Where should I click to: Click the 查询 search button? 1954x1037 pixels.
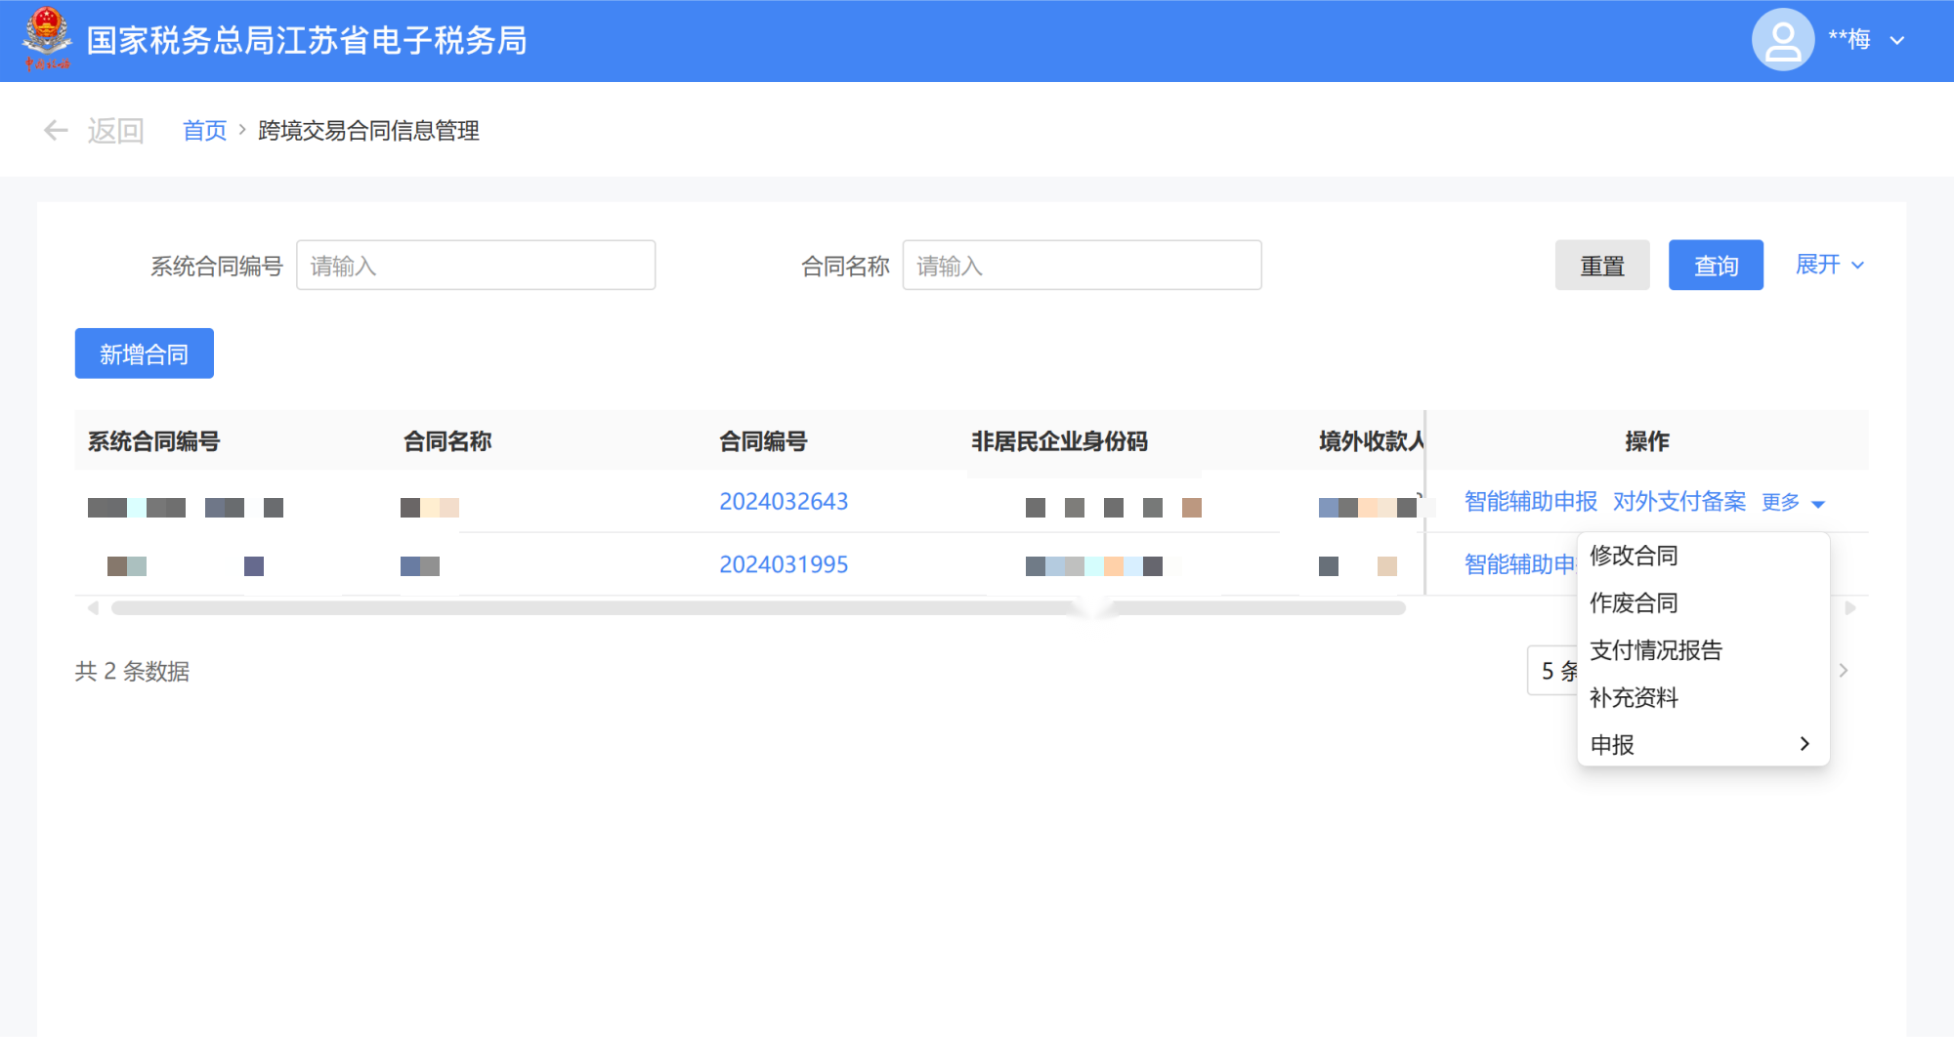1715,266
